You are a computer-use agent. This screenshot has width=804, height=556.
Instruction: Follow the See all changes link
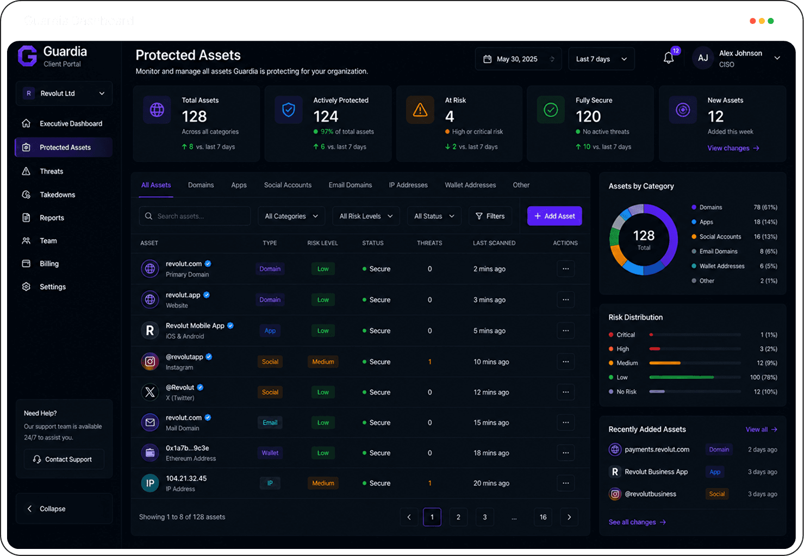(637, 522)
